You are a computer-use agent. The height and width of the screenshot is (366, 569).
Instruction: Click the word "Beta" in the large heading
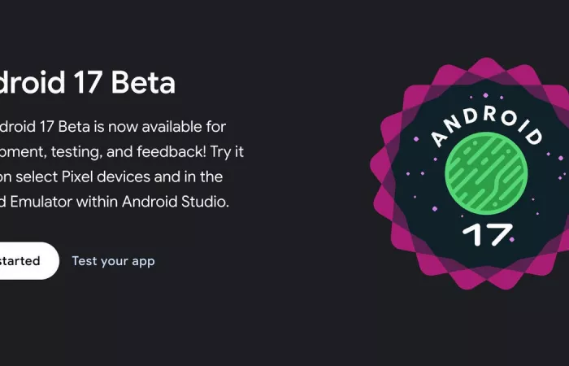(143, 82)
